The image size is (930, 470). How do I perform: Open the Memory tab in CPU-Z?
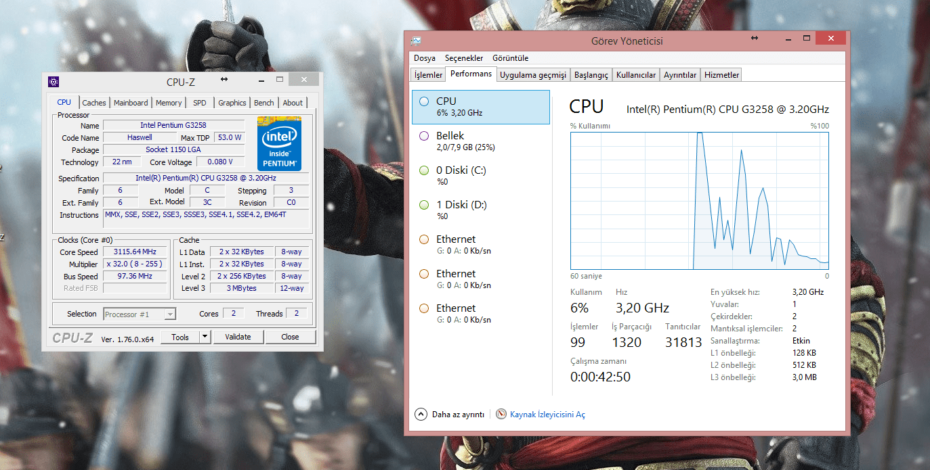pyautogui.click(x=169, y=103)
